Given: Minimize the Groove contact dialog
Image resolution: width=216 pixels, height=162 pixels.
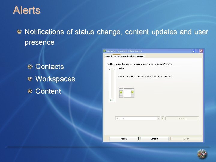Looking at the screenshot, I should (x=193, y=51).
